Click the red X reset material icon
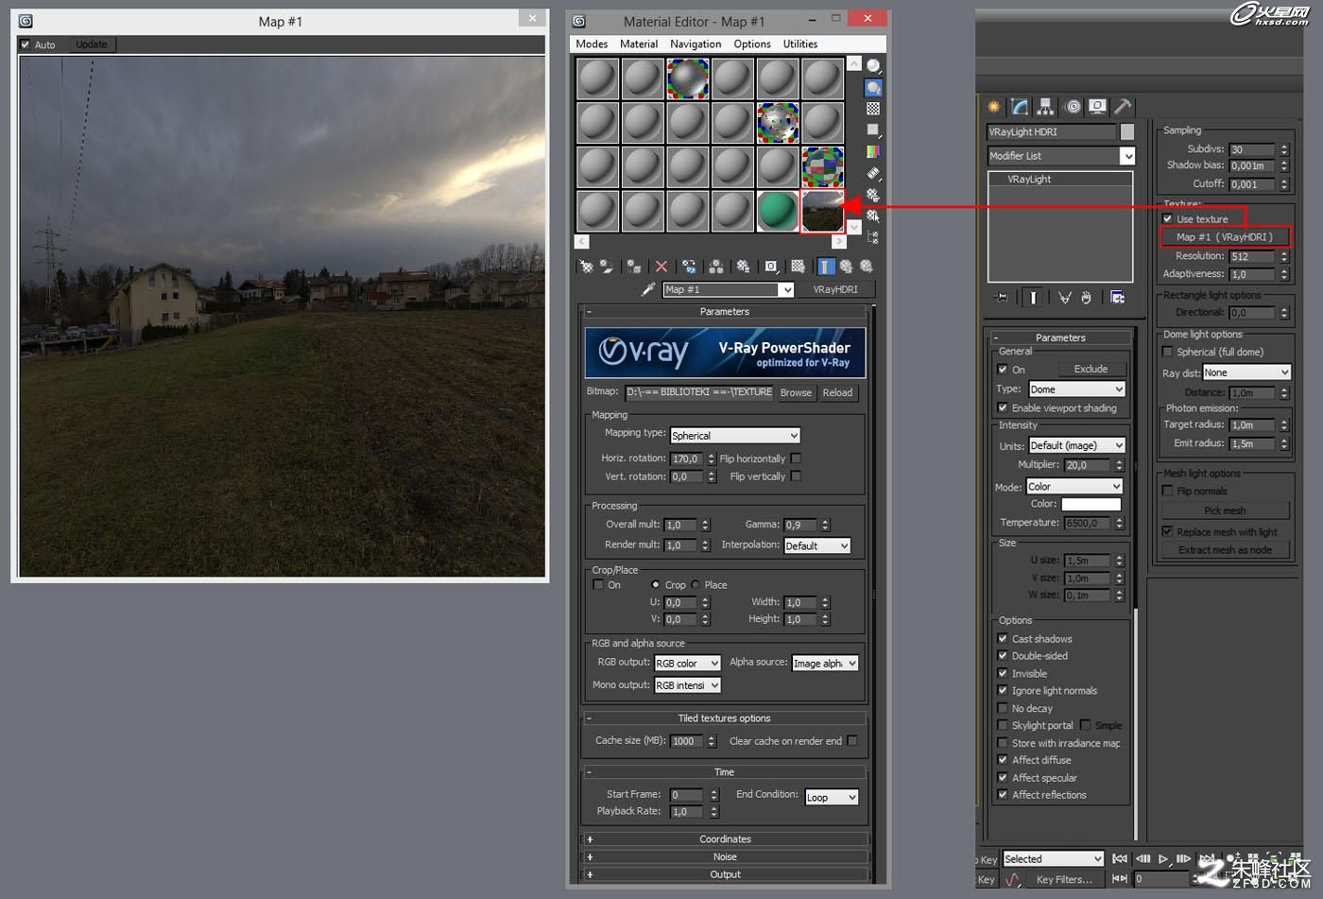 (x=661, y=267)
